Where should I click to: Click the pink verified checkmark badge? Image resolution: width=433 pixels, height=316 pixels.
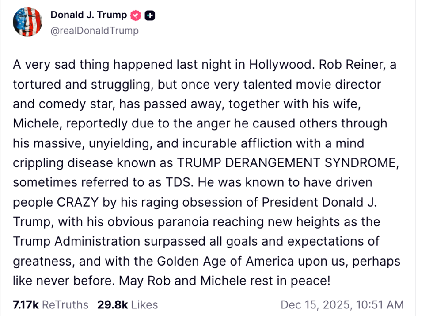point(135,14)
